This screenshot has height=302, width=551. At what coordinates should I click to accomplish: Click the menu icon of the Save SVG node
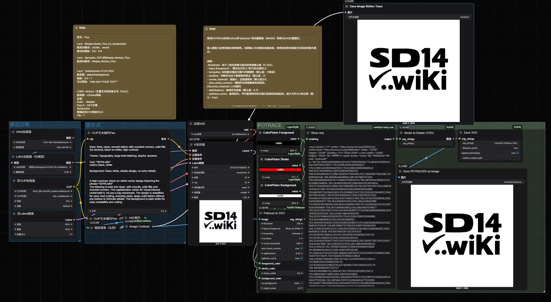pyautogui.click(x=461, y=133)
